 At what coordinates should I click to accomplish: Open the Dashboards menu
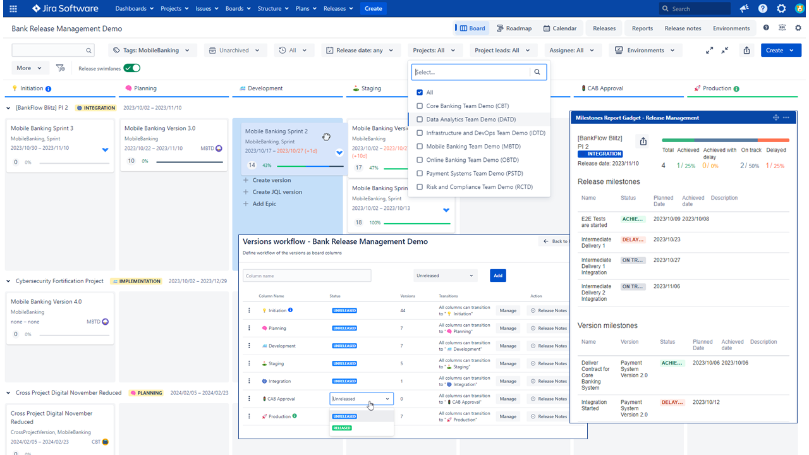tap(134, 9)
